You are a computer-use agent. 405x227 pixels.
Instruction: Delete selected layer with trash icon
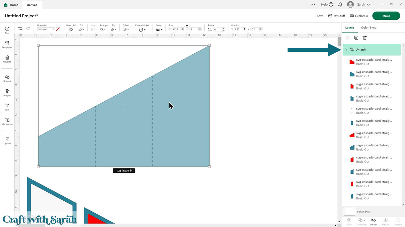click(x=364, y=38)
